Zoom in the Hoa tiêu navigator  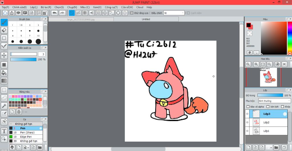pos(256,64)
